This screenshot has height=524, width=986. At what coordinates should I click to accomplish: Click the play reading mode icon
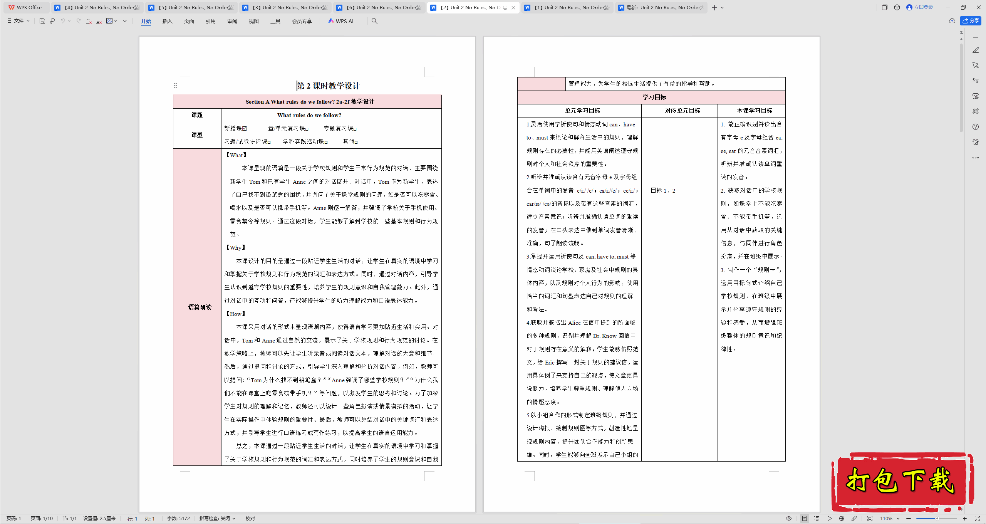(x=829, y=519)
